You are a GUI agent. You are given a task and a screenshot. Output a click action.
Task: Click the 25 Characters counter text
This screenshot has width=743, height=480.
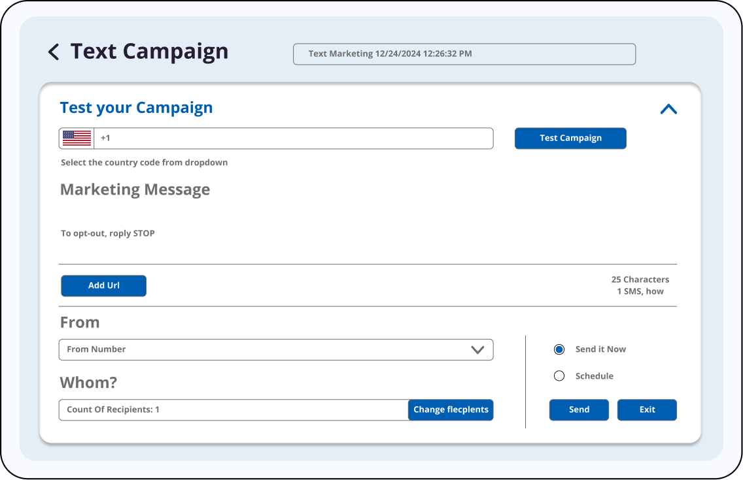pos(640,280)
